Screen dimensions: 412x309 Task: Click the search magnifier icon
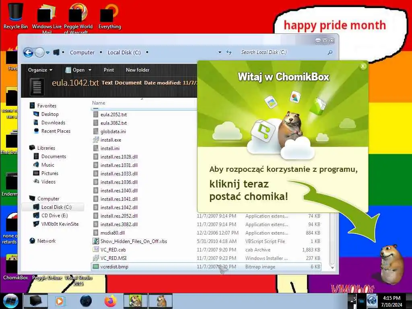330,52
